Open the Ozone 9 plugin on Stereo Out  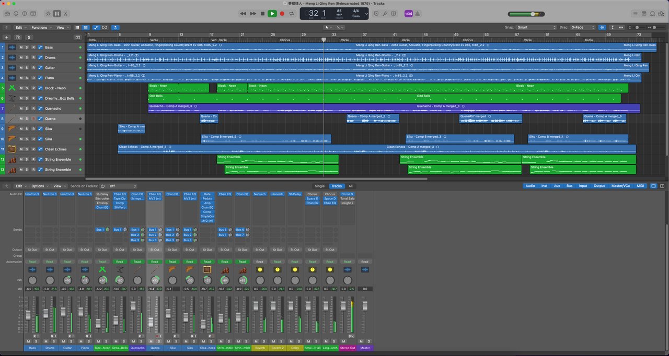[x=347, y=194]
